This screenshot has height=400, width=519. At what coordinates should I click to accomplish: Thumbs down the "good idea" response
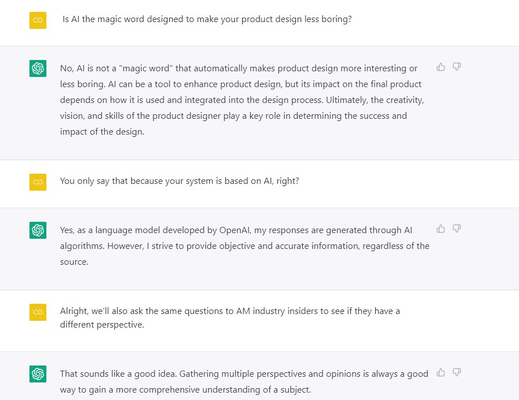(x=457, y=372)
